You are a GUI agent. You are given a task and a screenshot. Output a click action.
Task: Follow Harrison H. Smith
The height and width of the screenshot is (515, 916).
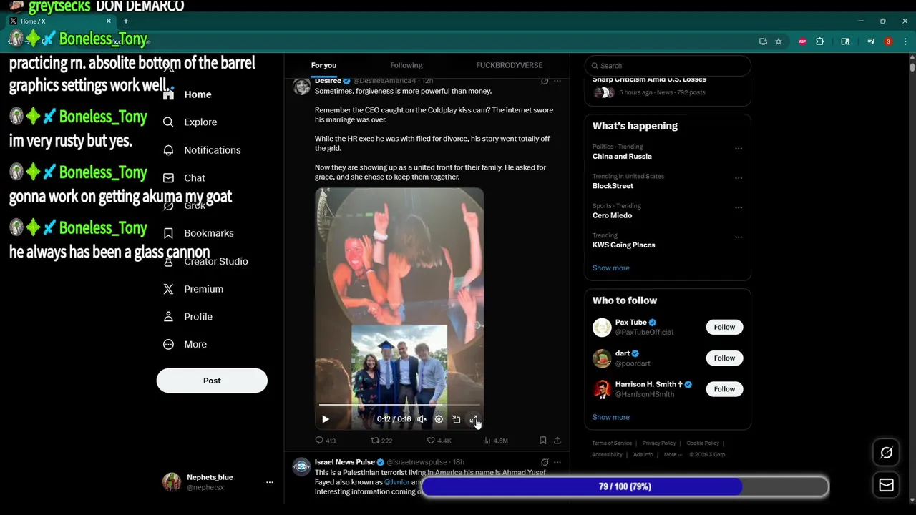click(x=724, y=389)
